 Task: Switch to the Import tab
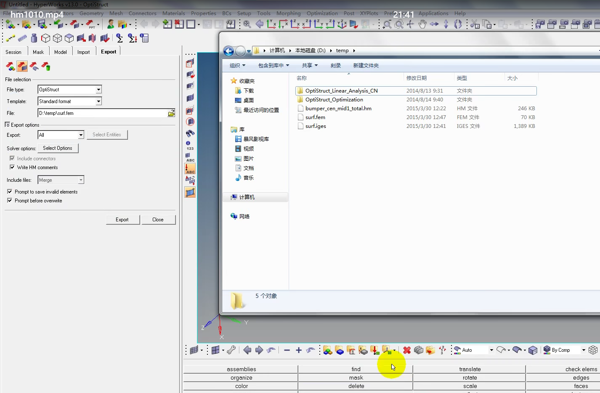(x=84, y=51)
